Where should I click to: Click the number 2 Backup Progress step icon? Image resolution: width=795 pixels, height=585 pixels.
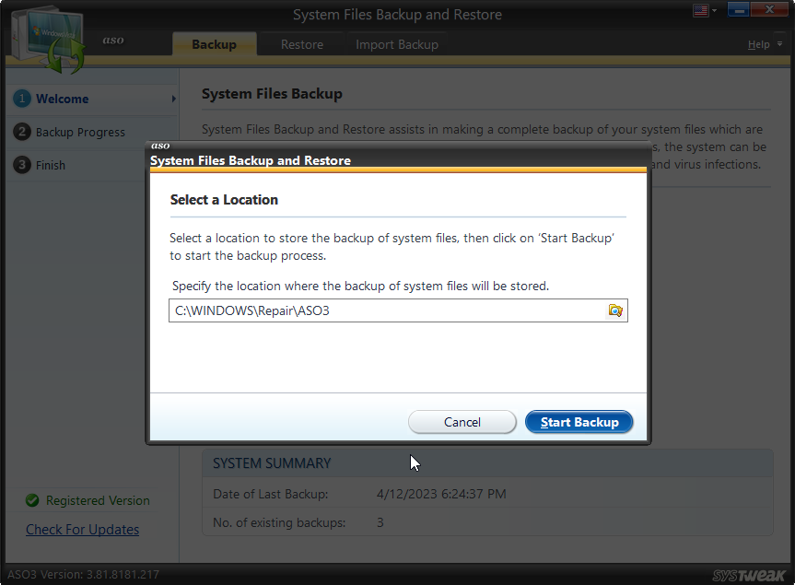[x=22, y=132]
